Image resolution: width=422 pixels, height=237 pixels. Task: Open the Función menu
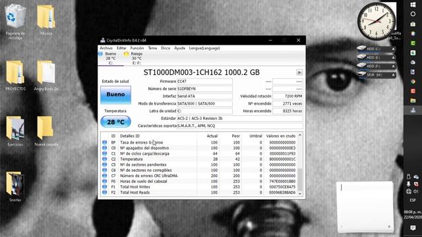137,48
